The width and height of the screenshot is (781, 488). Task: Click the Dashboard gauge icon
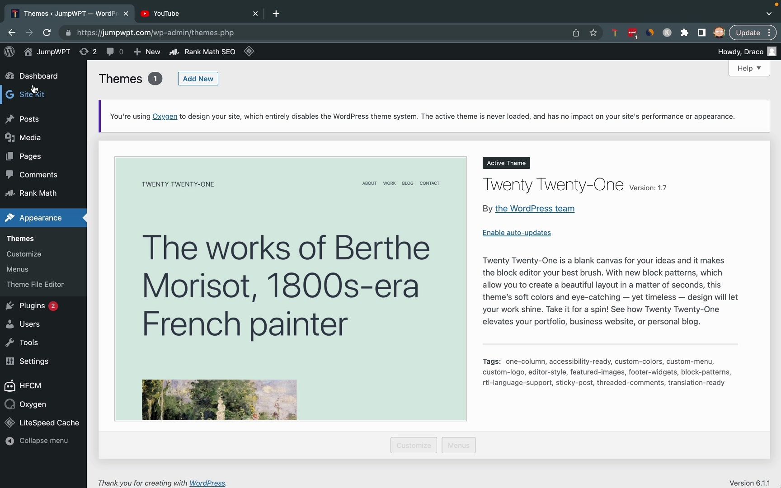[9, 76]
